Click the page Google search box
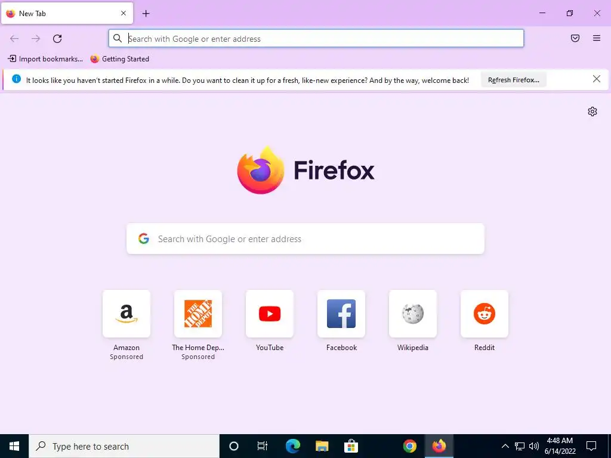Image resolution: width=611 pixels, height=458 pixels. coord(305,239)
